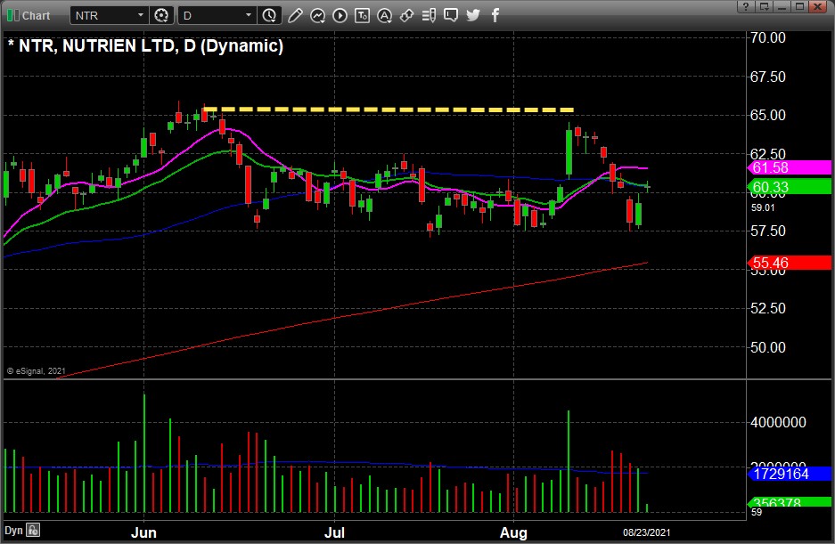Open the comment speech bubble icon
This screenshot has width=835, height=544.
(x=451, y=15)
